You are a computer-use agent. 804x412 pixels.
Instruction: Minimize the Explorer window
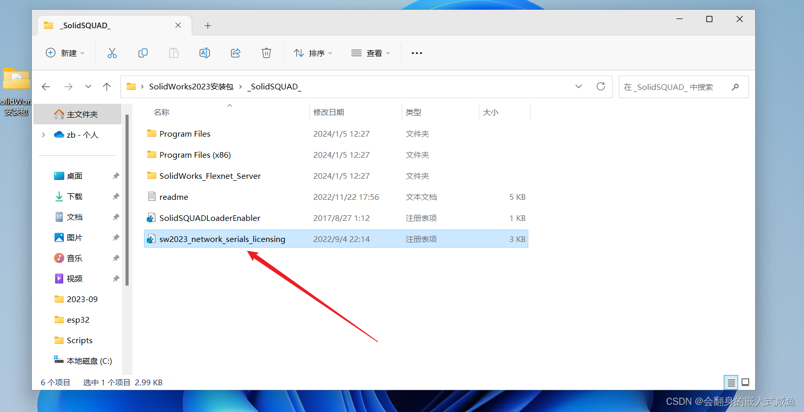(680, 19)
